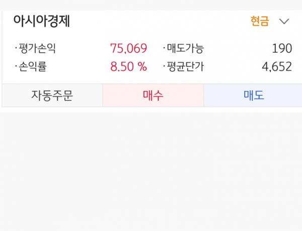Open the 현금 trade type dropdown
Image resolution: width=302 pixels, height=231 pixels.
260,22
